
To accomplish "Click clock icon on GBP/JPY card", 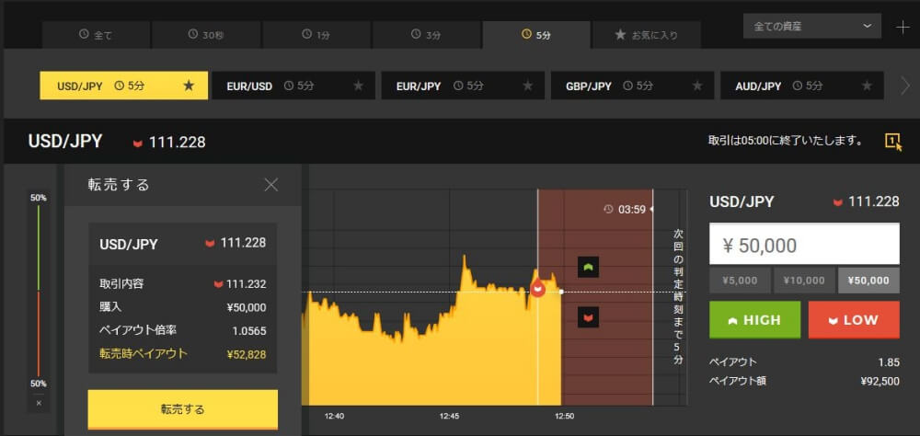I will [627, 86].
